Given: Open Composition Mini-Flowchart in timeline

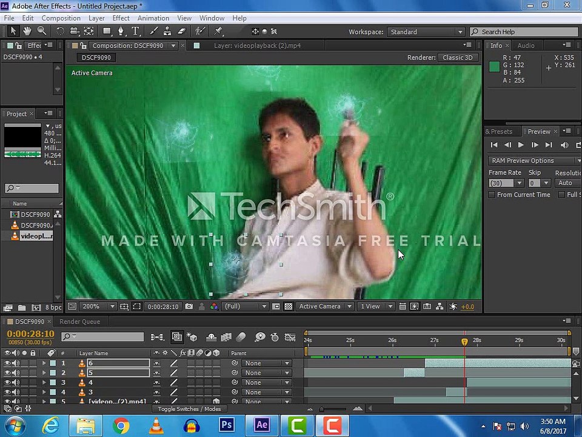Looking at the screenshot, I should pyautogui.click(x=157, y=337).
